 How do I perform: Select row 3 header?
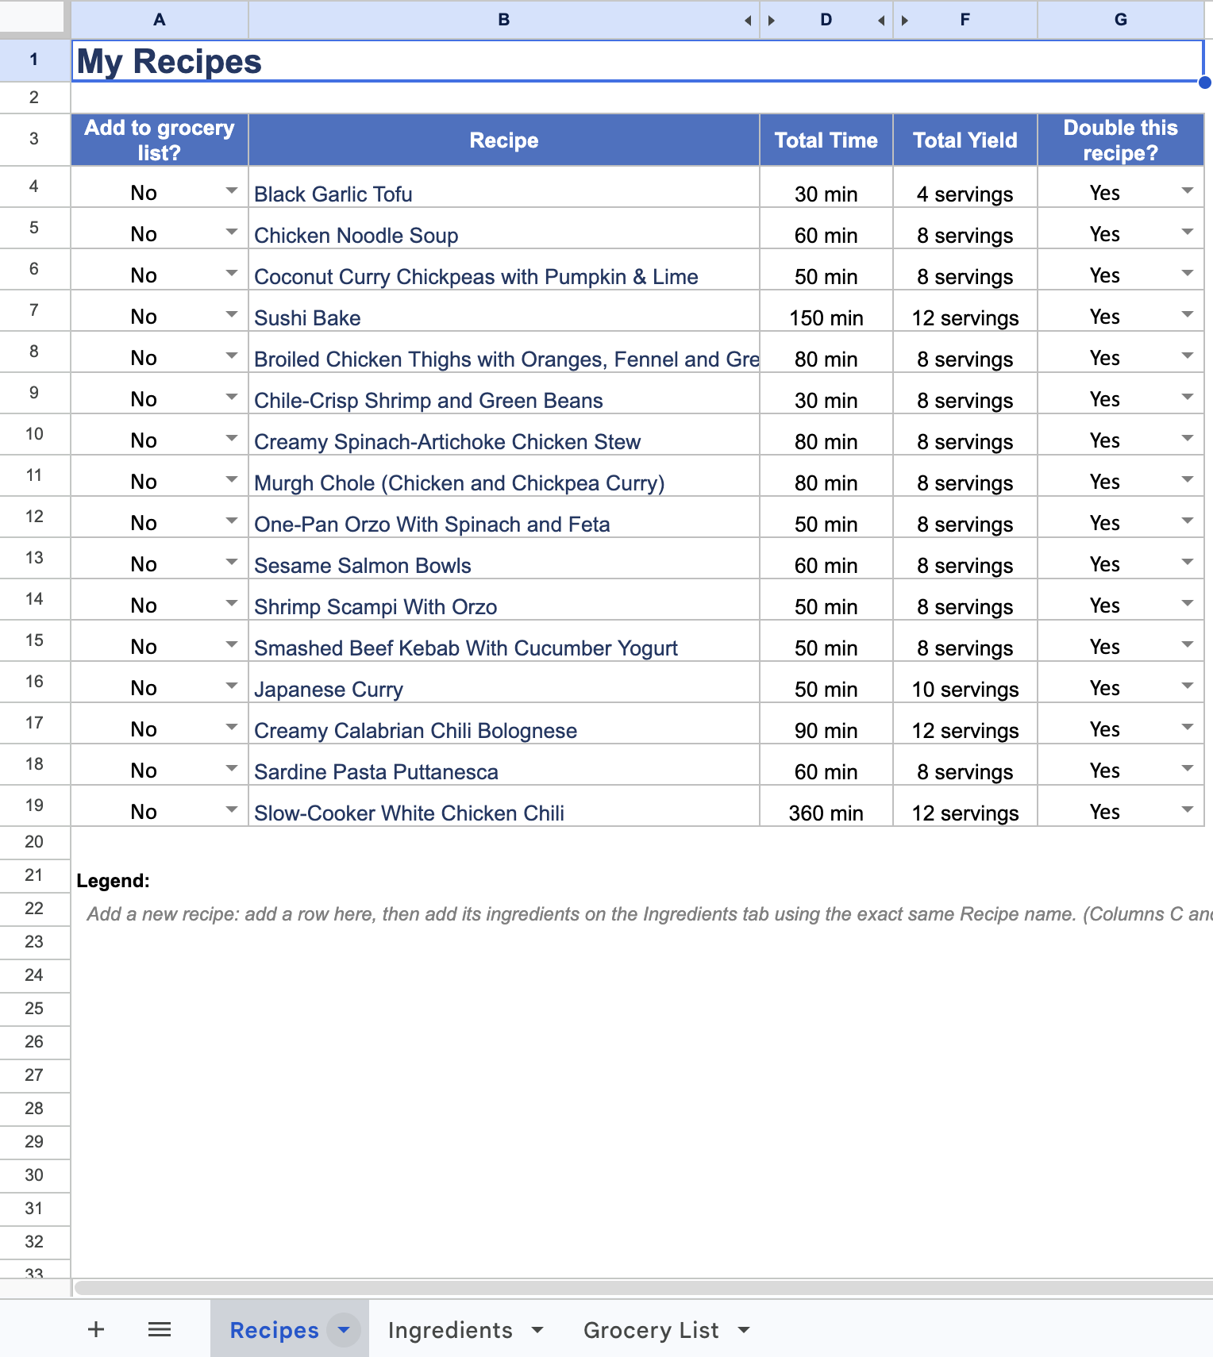coord(34,139)
